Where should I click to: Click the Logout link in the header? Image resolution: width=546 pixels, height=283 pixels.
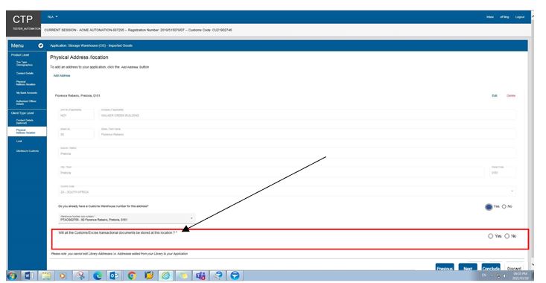pos(519,17)
